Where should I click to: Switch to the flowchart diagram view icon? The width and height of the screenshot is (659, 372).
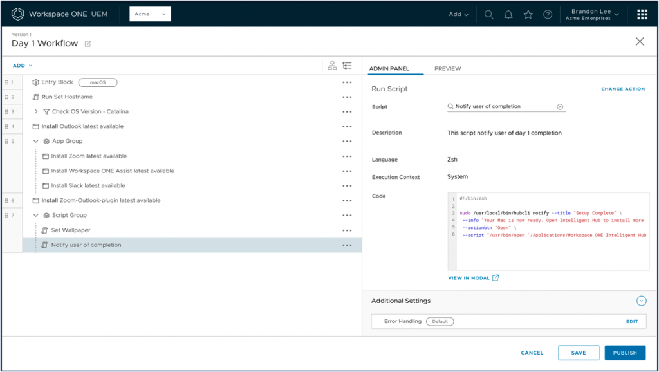pyautogui.click(x=332, y=66)
